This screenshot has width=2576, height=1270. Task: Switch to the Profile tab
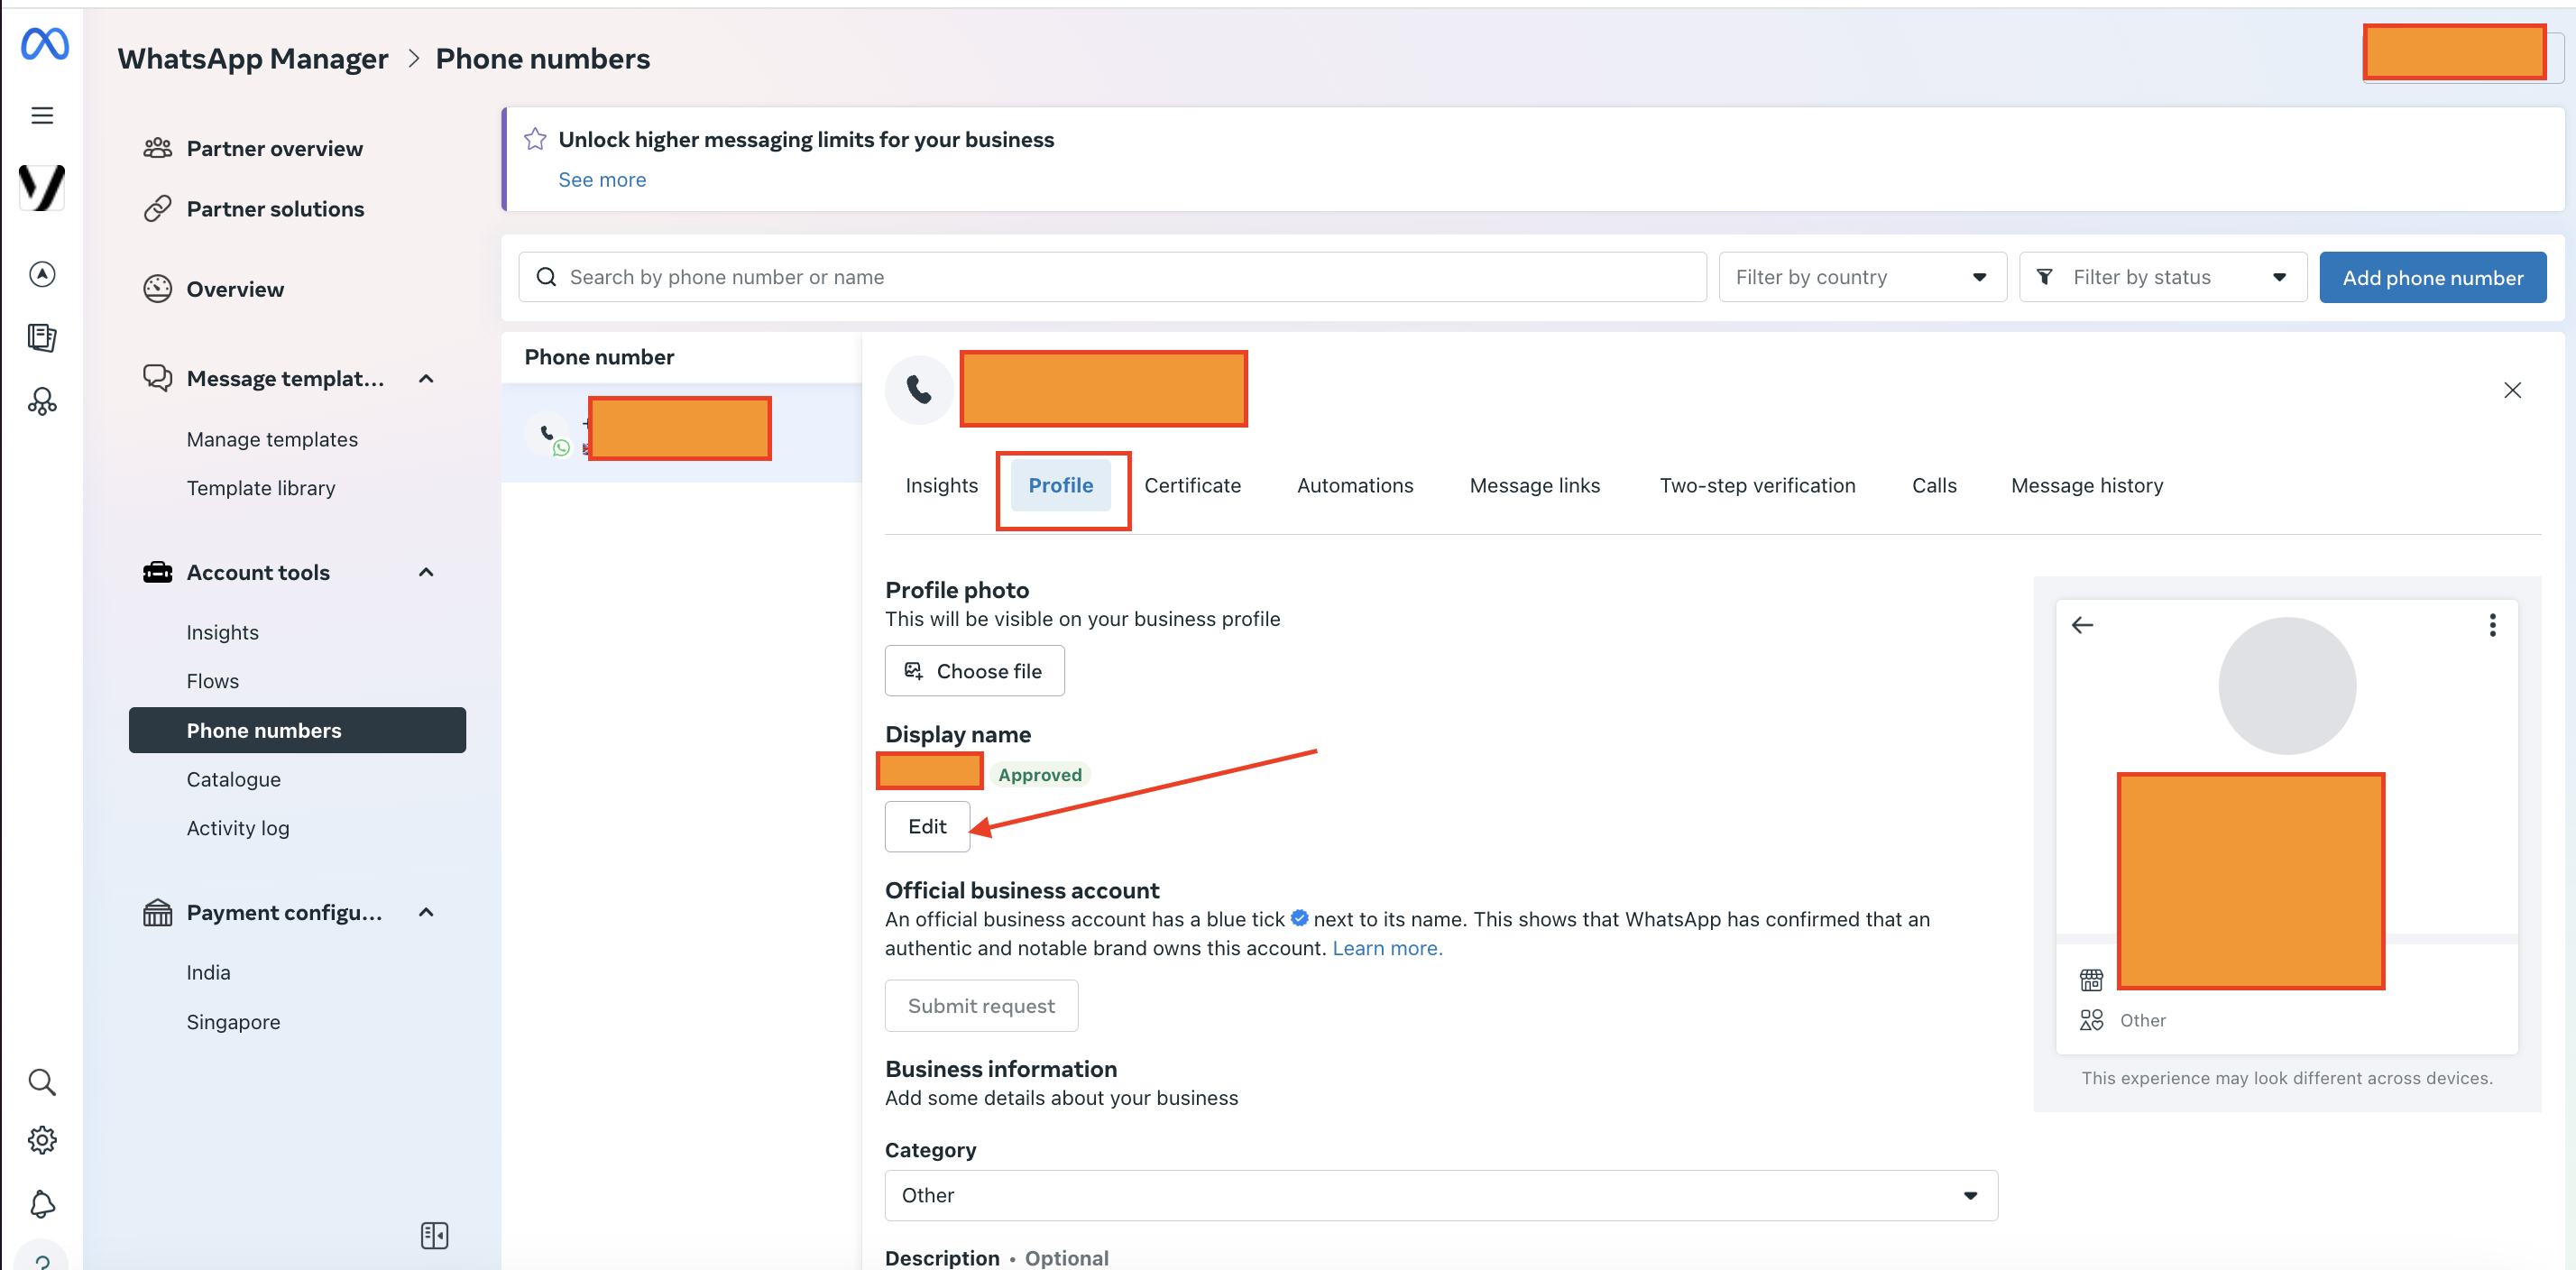(x=1061, y=485)
